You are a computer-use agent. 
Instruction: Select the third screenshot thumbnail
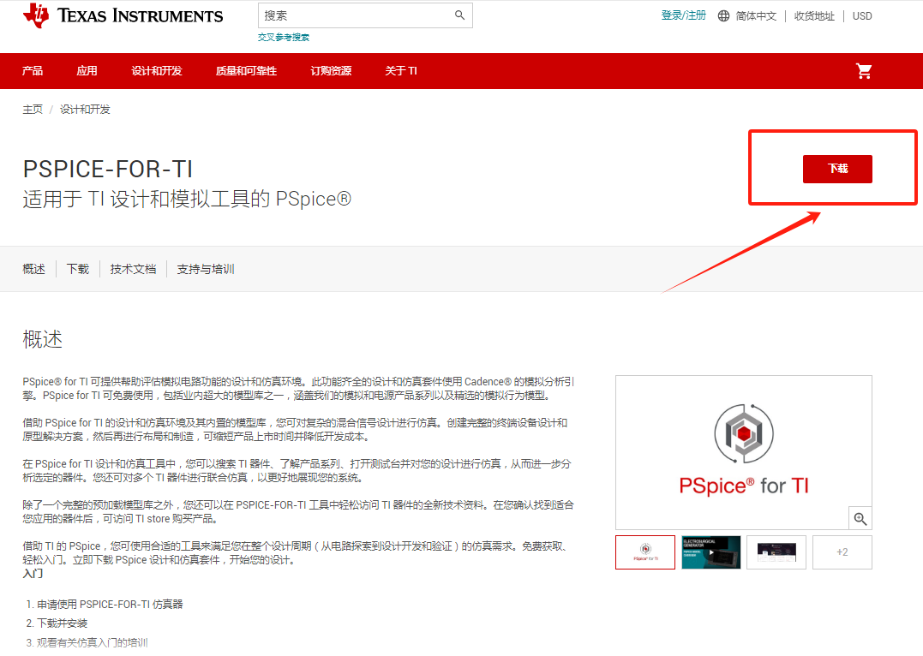click(776, 552)
